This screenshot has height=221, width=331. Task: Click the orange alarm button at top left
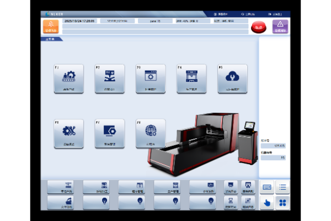click(x=50, y=26)
